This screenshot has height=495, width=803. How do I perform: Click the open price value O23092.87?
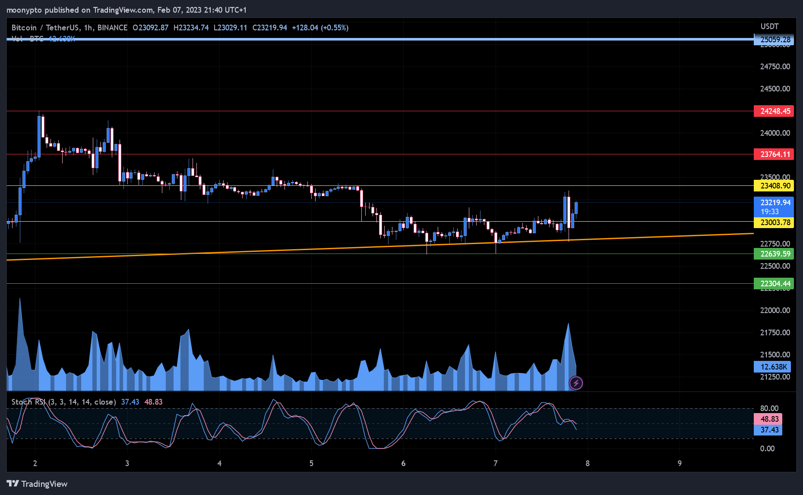pos(151,28)
